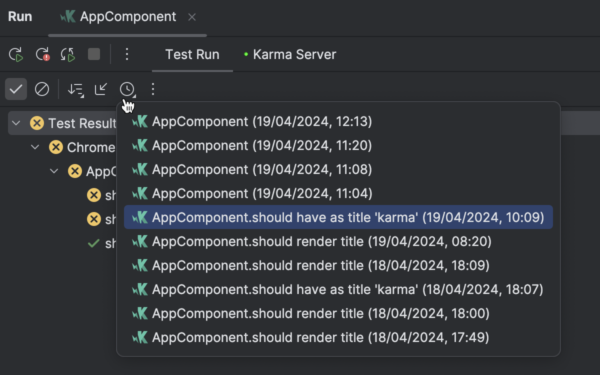Open the Run toolbar more options

click(127, 54)
